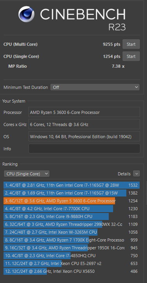The height and width of the screenshot is (283, 147).
Task: Select the Xeon X5650 ranking entry
Action: click(71, 271)
